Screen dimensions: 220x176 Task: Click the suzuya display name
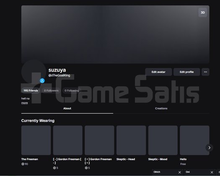click(57, 70)
